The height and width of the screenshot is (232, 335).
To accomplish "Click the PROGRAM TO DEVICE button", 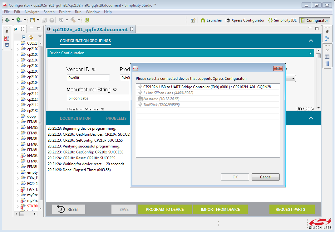I will pos(165,209).
